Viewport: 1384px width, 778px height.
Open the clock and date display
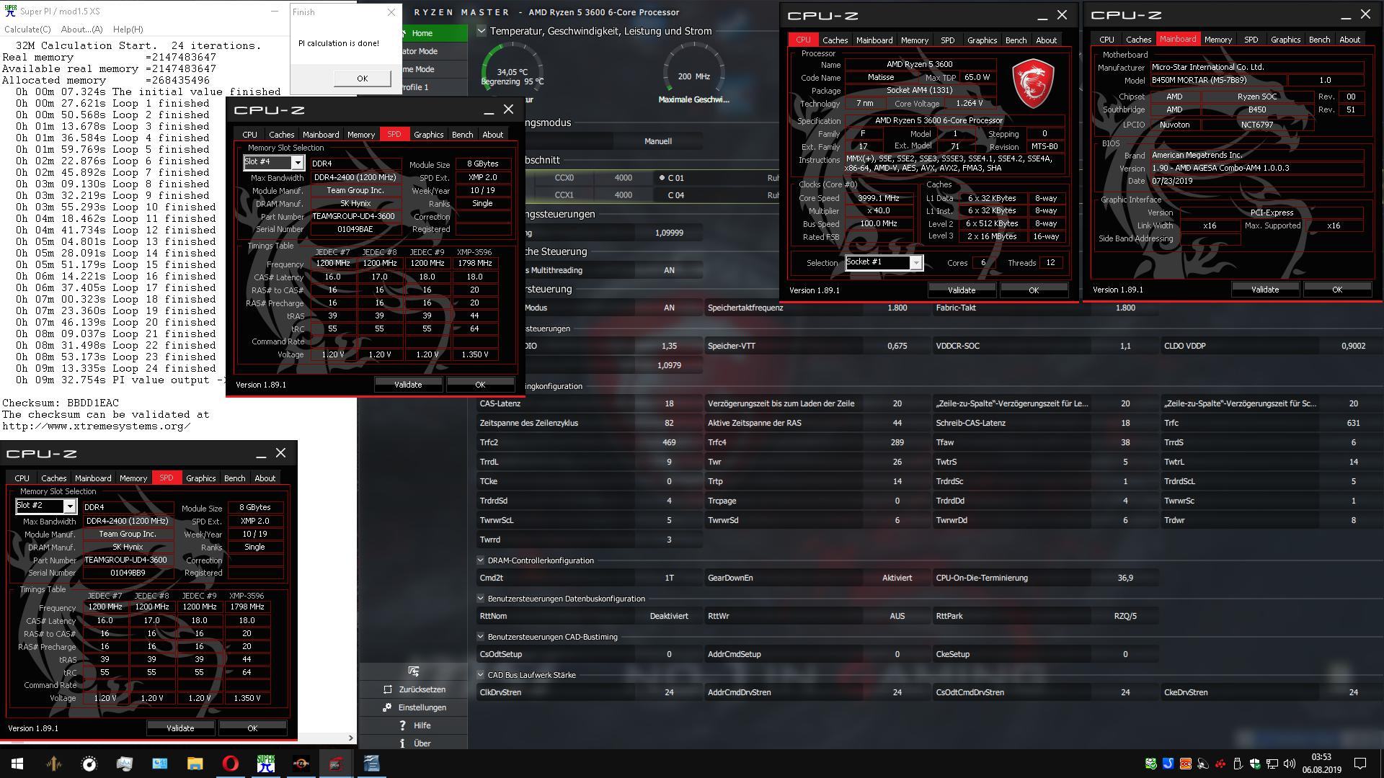coord(1321,764)
